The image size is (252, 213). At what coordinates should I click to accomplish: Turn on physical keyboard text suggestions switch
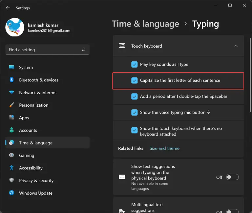[x=232, y=177]
